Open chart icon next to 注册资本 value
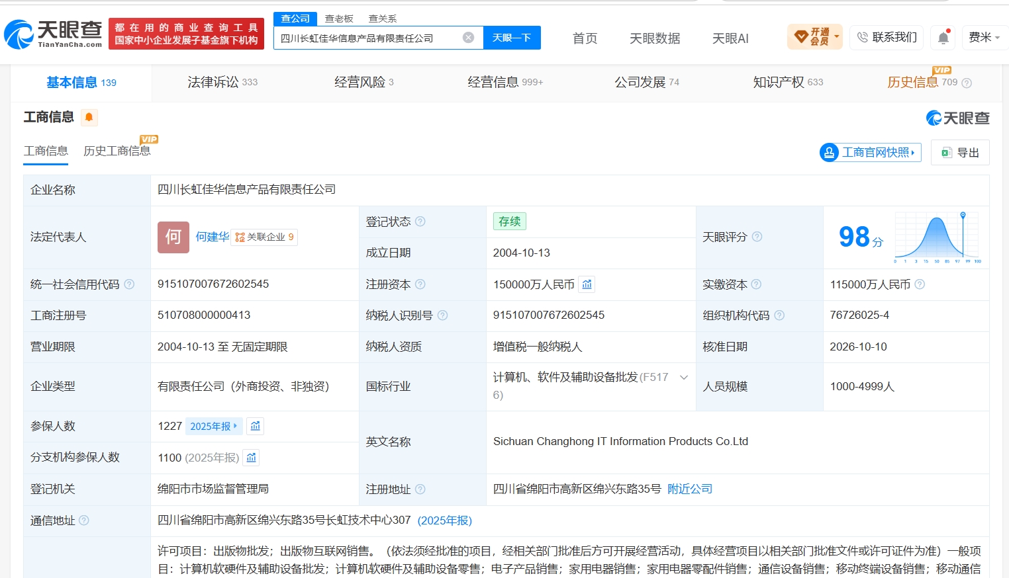The image size is (1009, 578). pyautogui.click(x=587, y=284)
